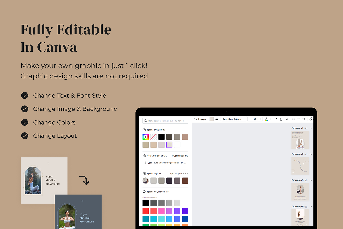Select the reddish brown photo color swatch
Viewport: 343px width, 229px height.
click(x=185, y=181)
